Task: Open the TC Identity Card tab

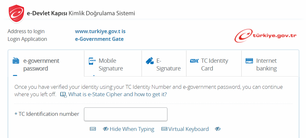Action: (x=214, y=64)
